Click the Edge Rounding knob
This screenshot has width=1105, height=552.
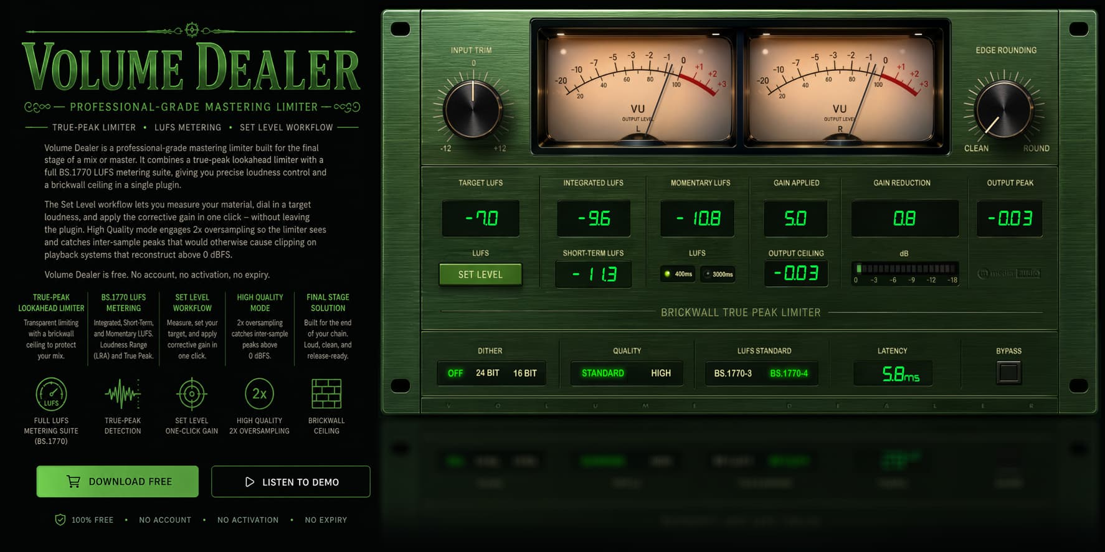pyautogui.click(x=1003, y=111)
